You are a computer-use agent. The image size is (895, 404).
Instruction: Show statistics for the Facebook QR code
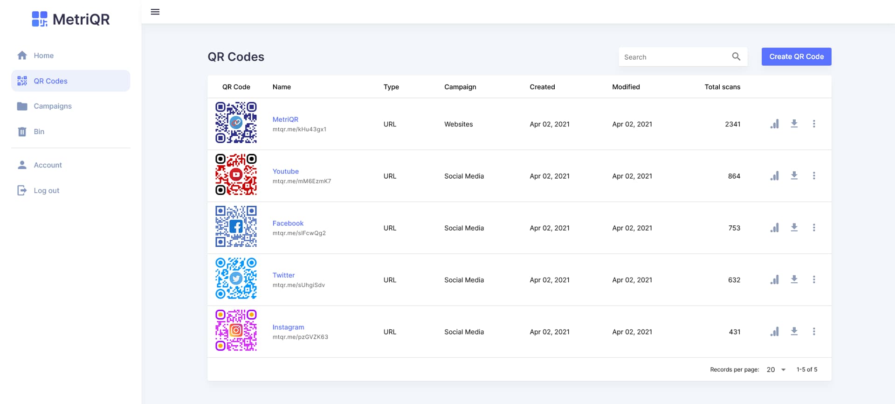(x=774, y=228)
